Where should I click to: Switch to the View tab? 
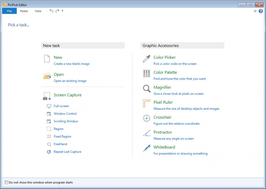pos(38,11)
